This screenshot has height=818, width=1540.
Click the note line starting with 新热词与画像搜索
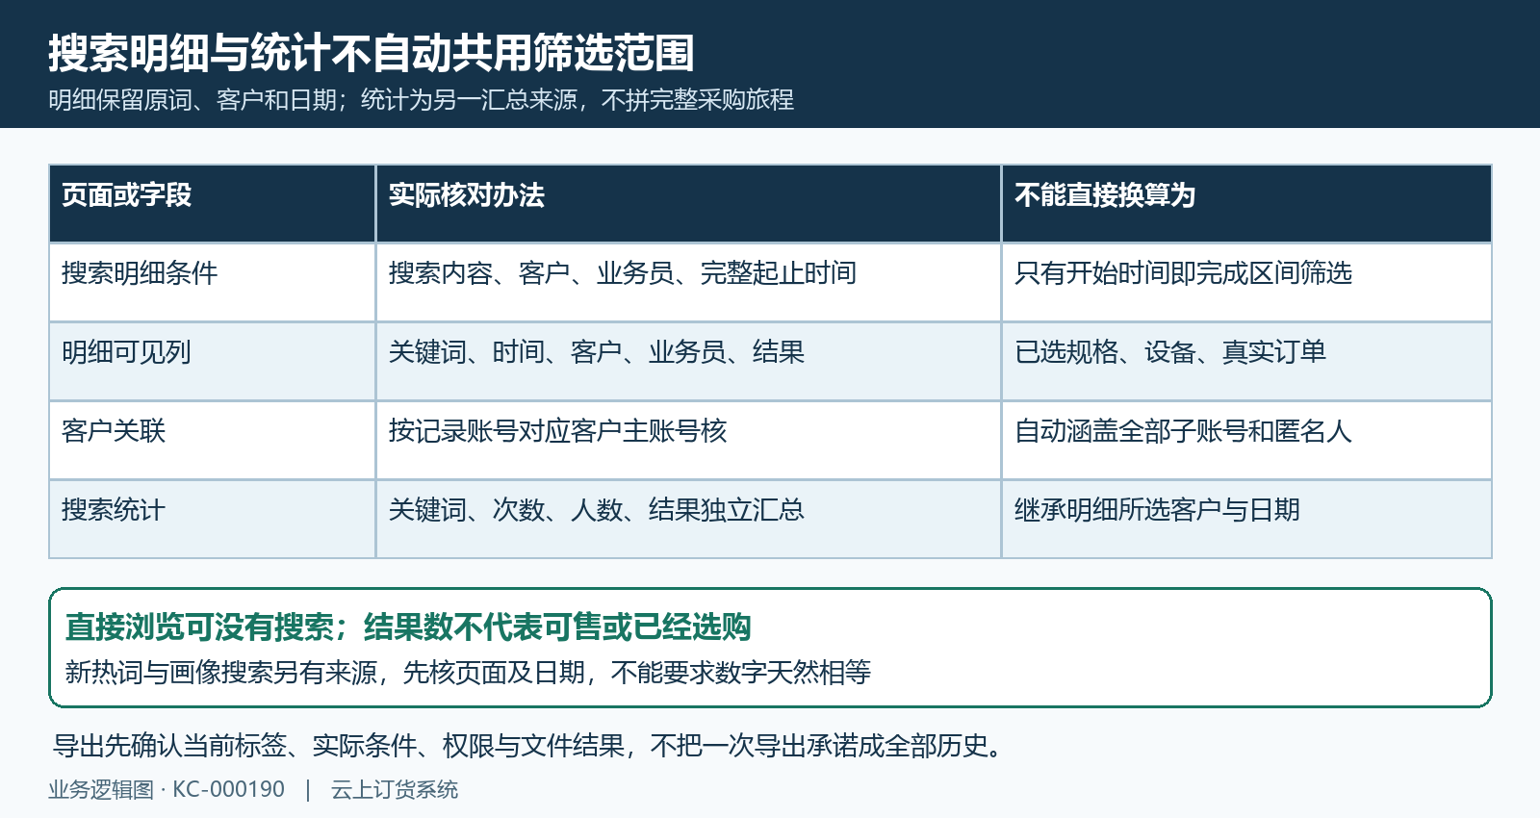[468, 672]
